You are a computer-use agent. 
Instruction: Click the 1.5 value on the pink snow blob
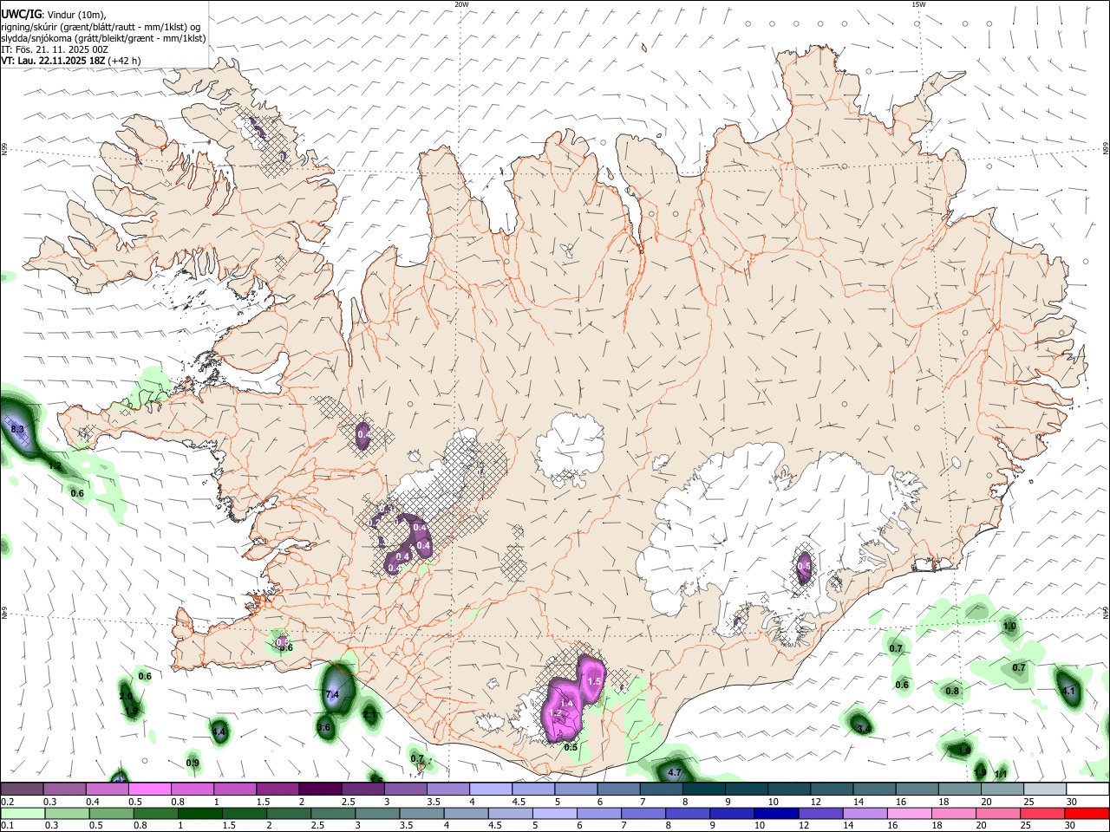tap(594, 682)
